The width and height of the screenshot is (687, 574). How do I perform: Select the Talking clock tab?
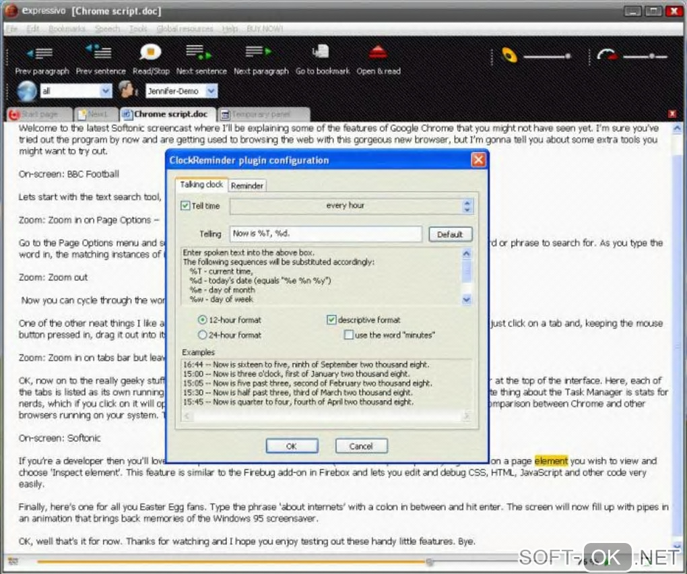point(201,185)
